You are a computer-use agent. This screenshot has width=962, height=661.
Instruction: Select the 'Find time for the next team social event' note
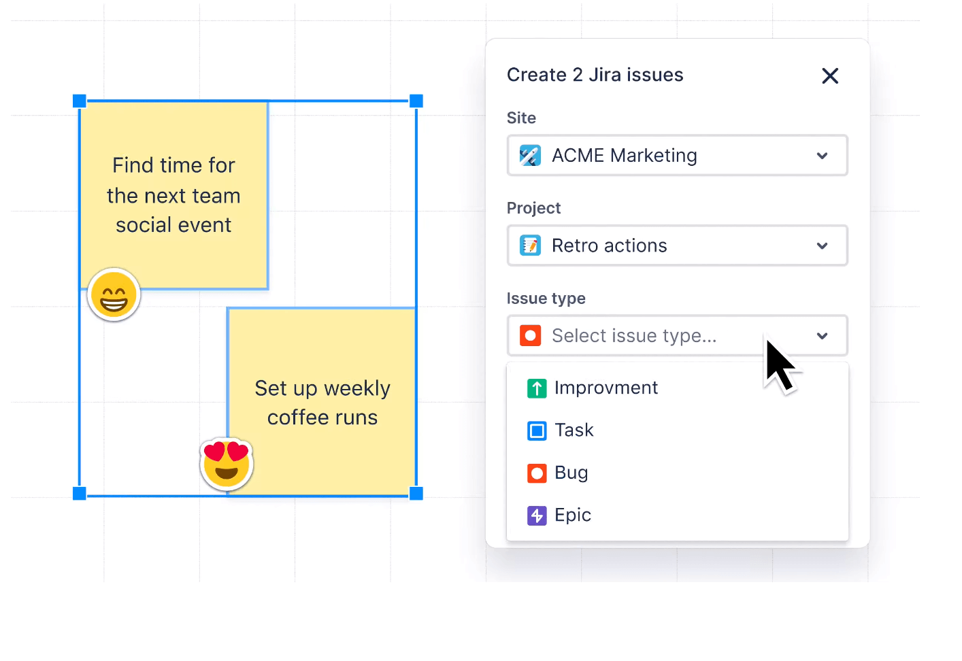click(173, 195)
